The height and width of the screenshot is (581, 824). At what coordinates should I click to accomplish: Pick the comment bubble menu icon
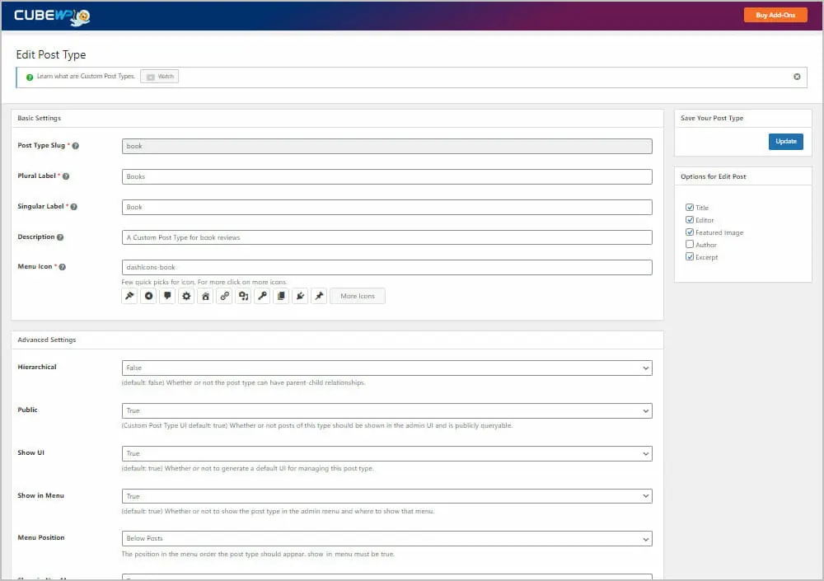(x=167, y=295)
